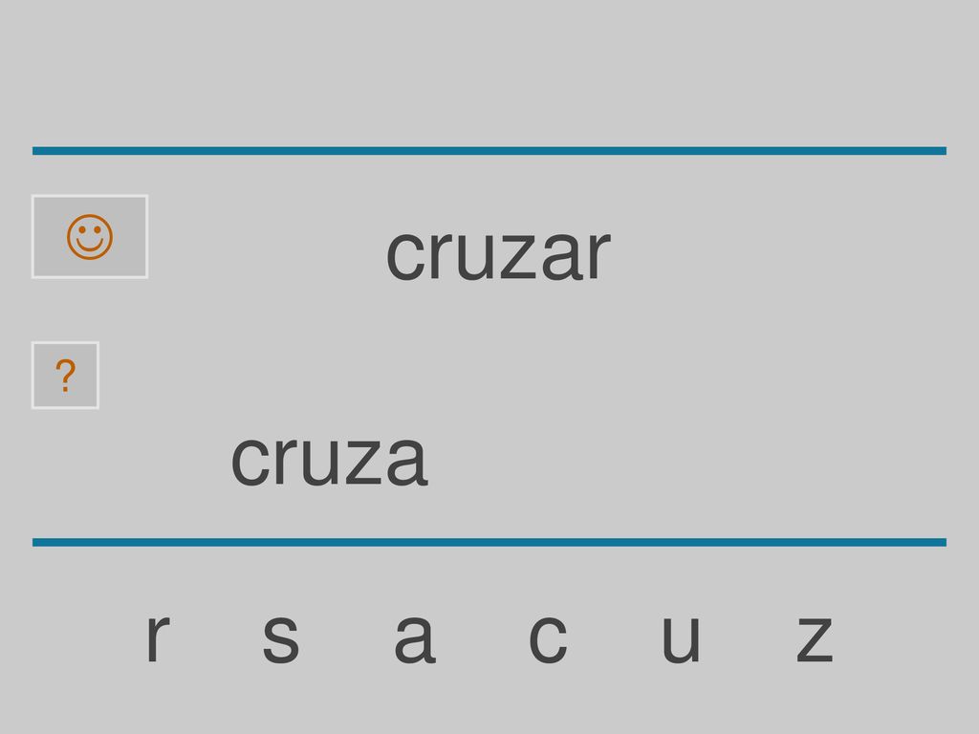This screenshot has height=734, width=979.
Task: Tap the letter r tile
Action: [158, 637]
